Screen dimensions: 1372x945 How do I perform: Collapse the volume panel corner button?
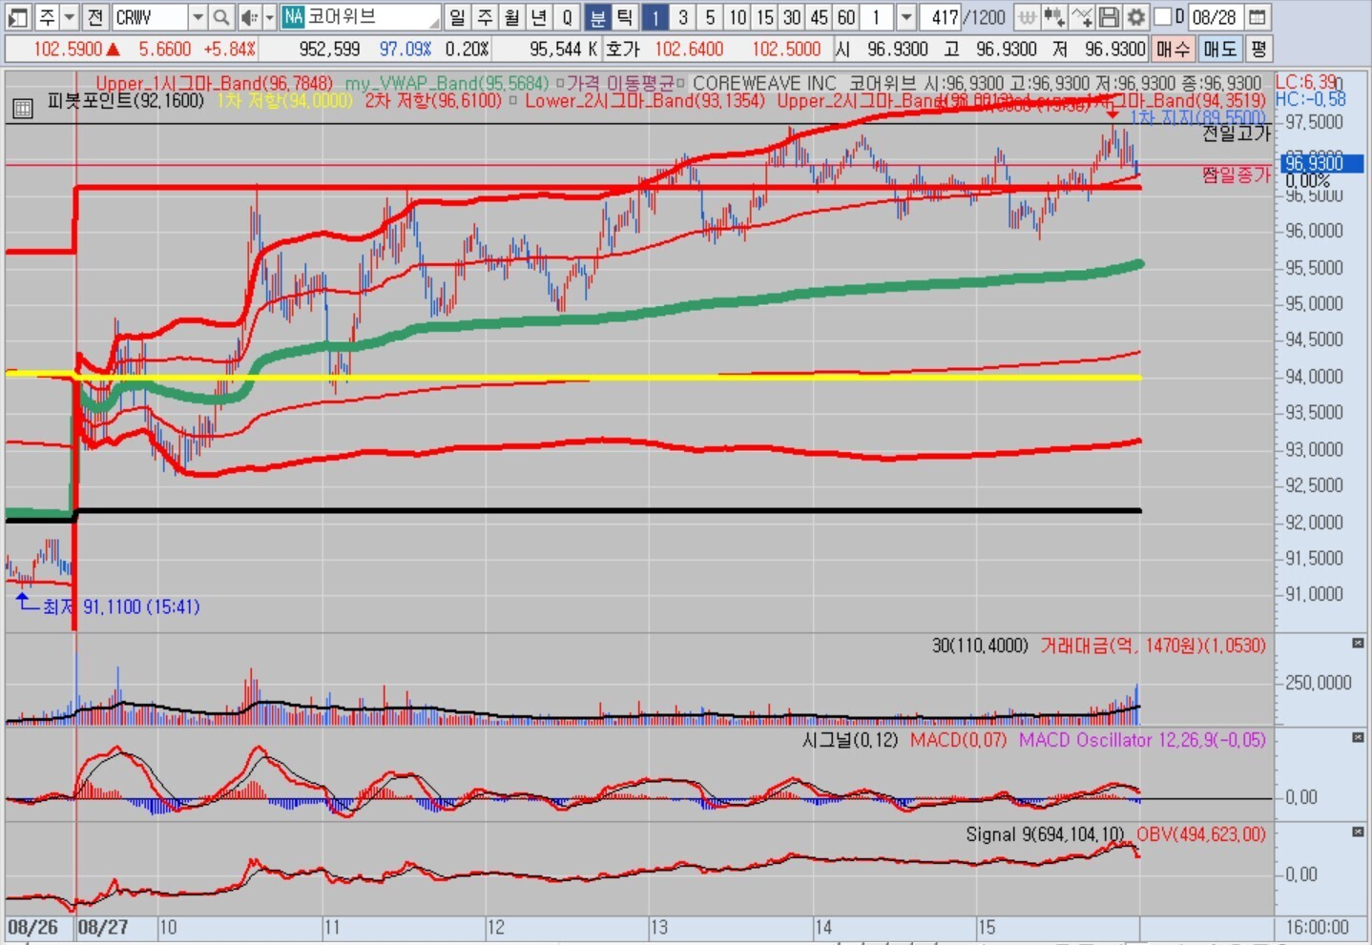click(1358, 644)
